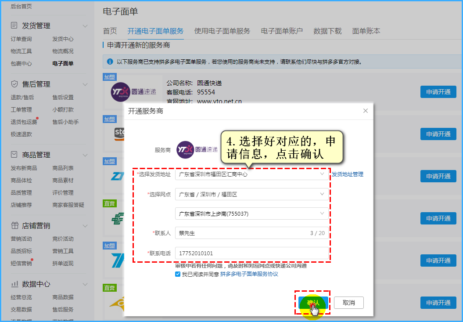The width and height of the screenshot is (463, 322).
Task: Open 经营总览 in the sidebar
Action: pos(21,297)
